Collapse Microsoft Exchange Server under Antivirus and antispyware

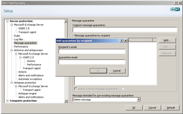pyautogui.click(x=16, y=54)
